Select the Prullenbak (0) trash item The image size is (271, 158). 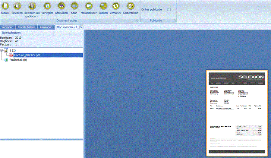[18, 60]
